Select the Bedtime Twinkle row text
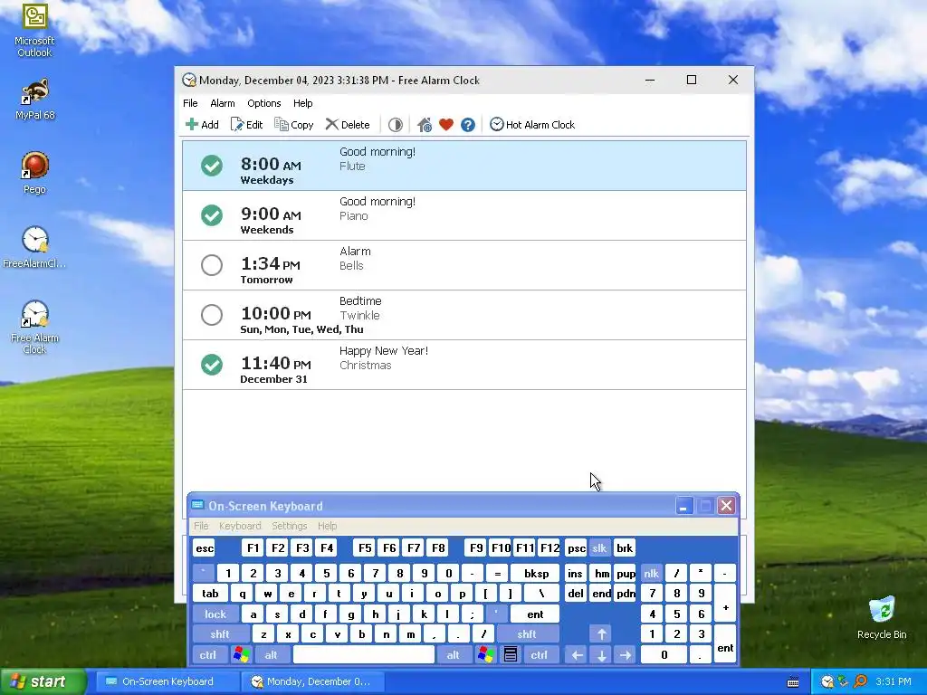The image size is (927, 695). pos(360,308)
